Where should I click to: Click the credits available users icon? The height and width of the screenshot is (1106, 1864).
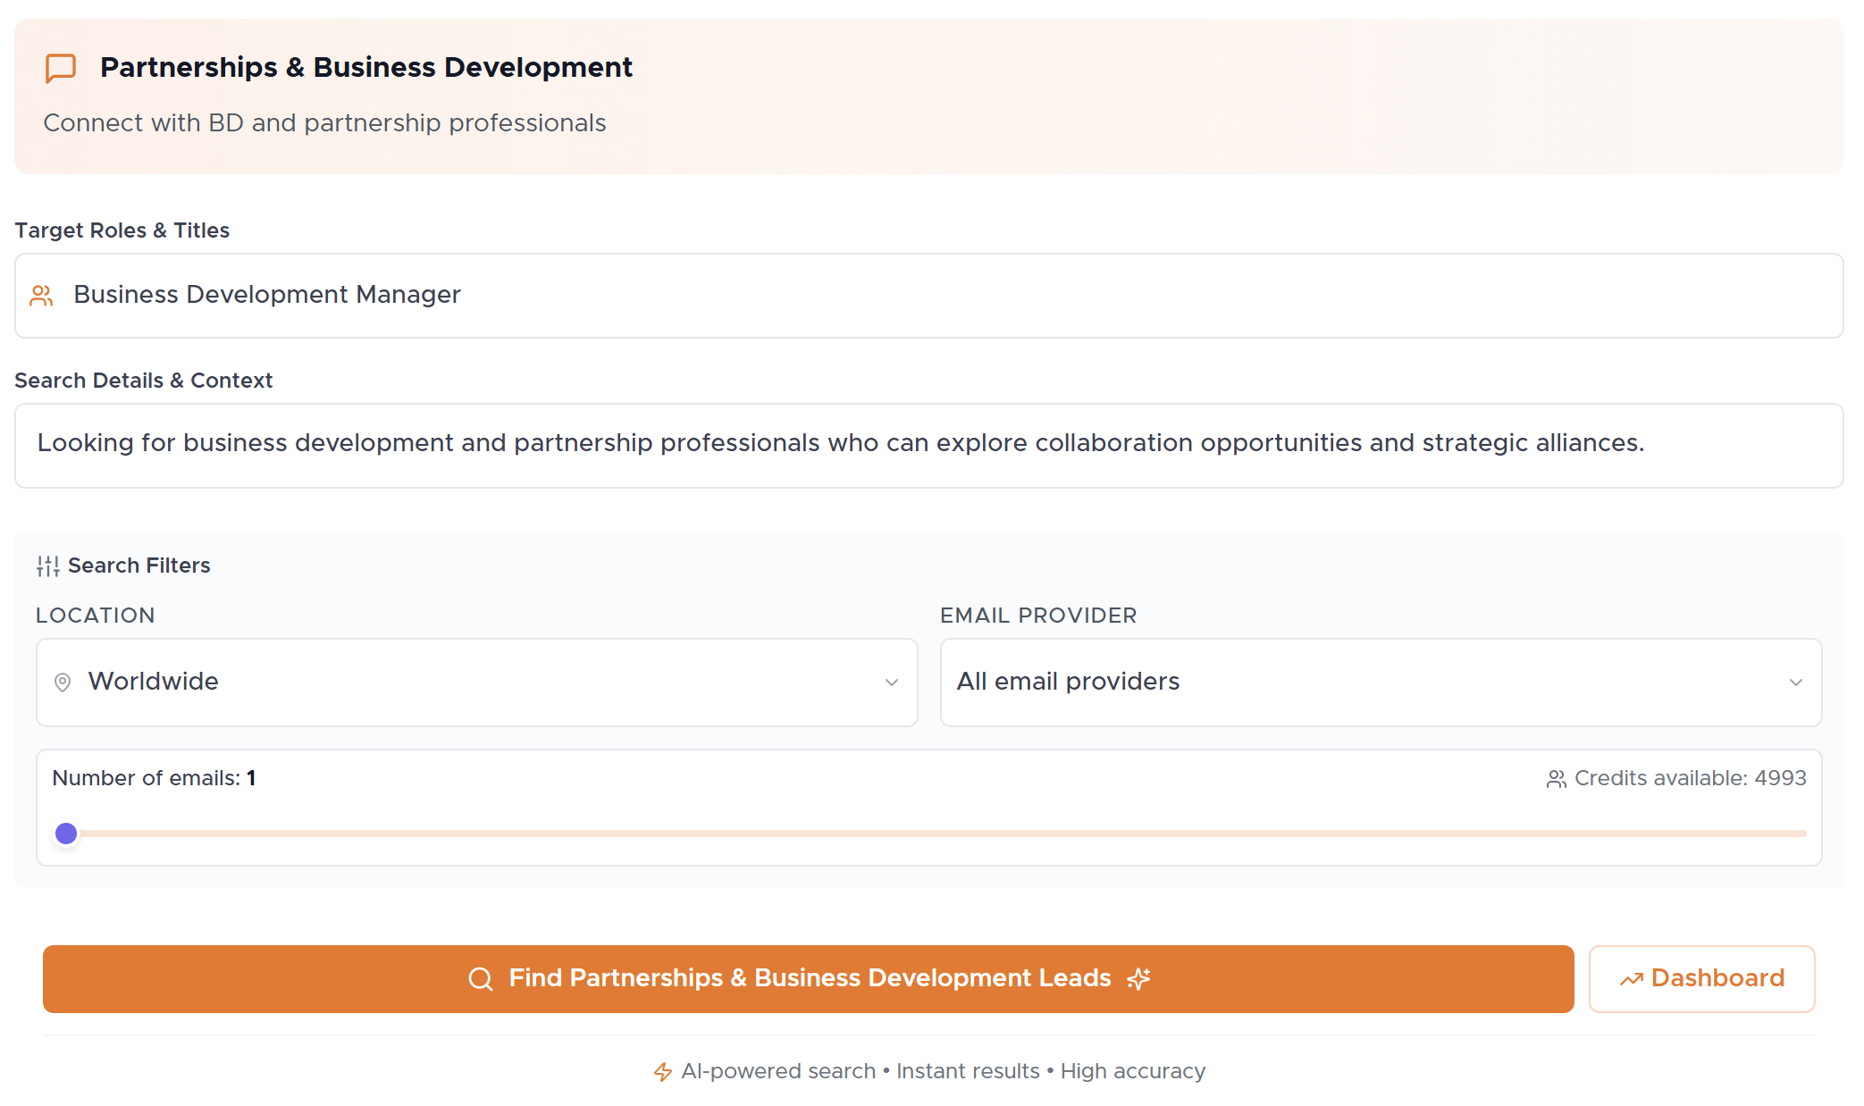[x=1556, y=779]
